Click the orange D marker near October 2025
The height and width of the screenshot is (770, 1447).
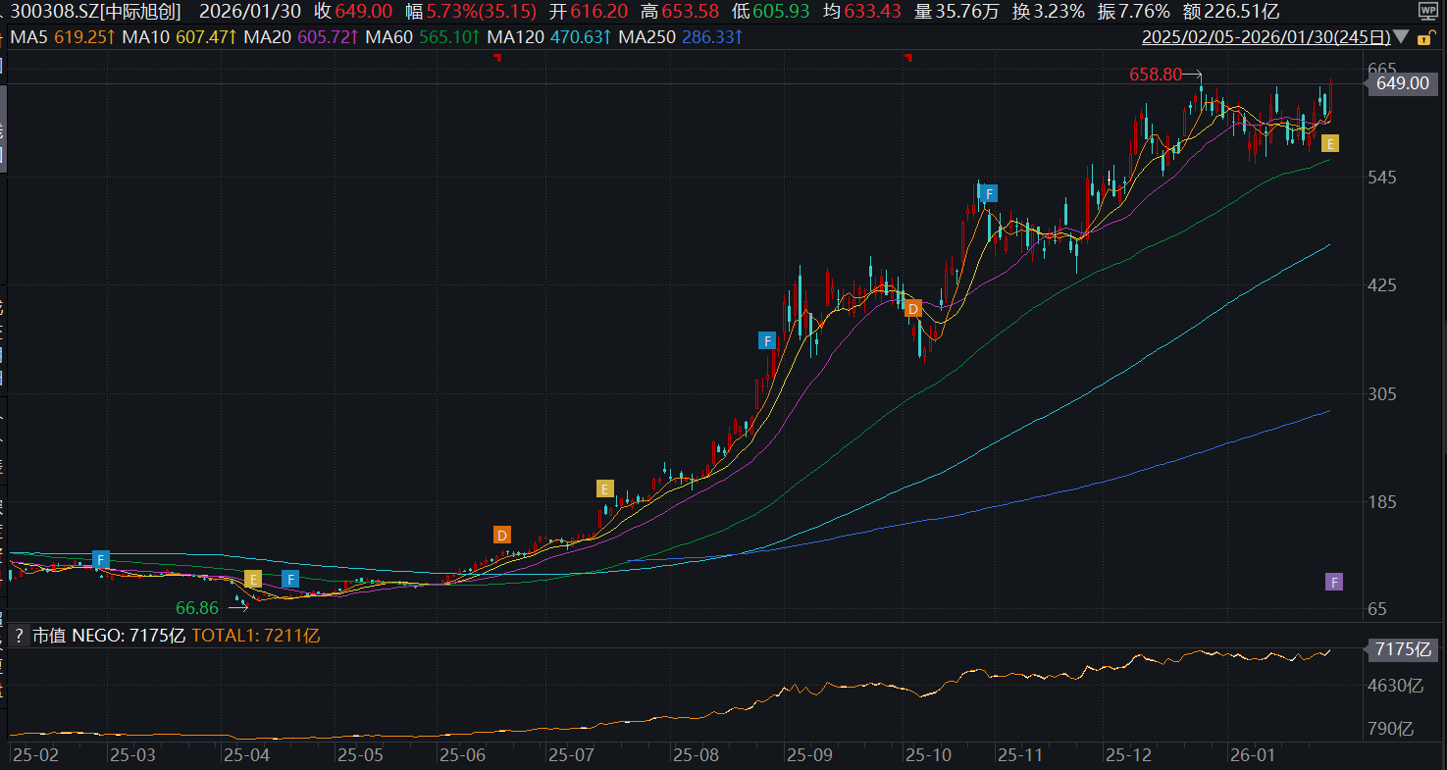[913, 309]
